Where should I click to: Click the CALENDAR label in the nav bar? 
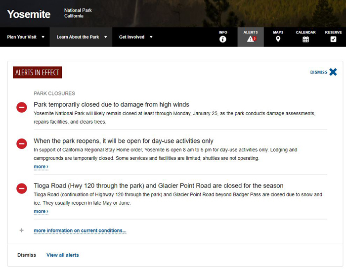coord(305,33)
